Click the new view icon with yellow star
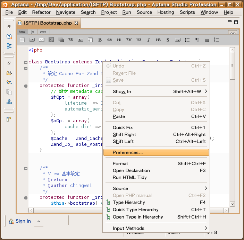Screen dimensions: 244x240 (9, 119)
